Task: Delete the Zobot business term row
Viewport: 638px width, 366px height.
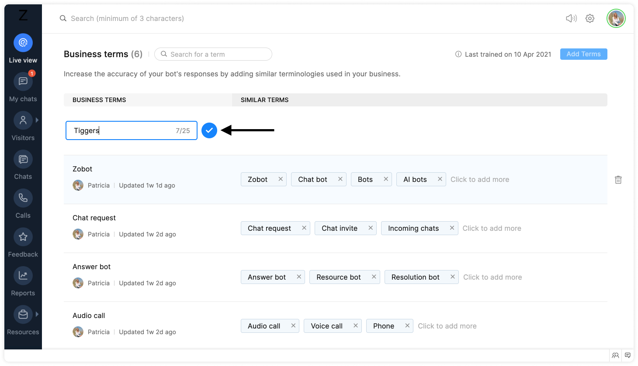Action: (618, 180)
